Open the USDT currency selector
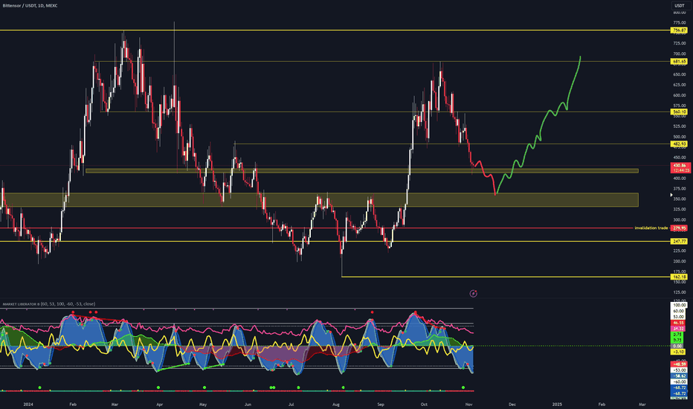This screenshot has width=693, height=409. pos(679,6)
